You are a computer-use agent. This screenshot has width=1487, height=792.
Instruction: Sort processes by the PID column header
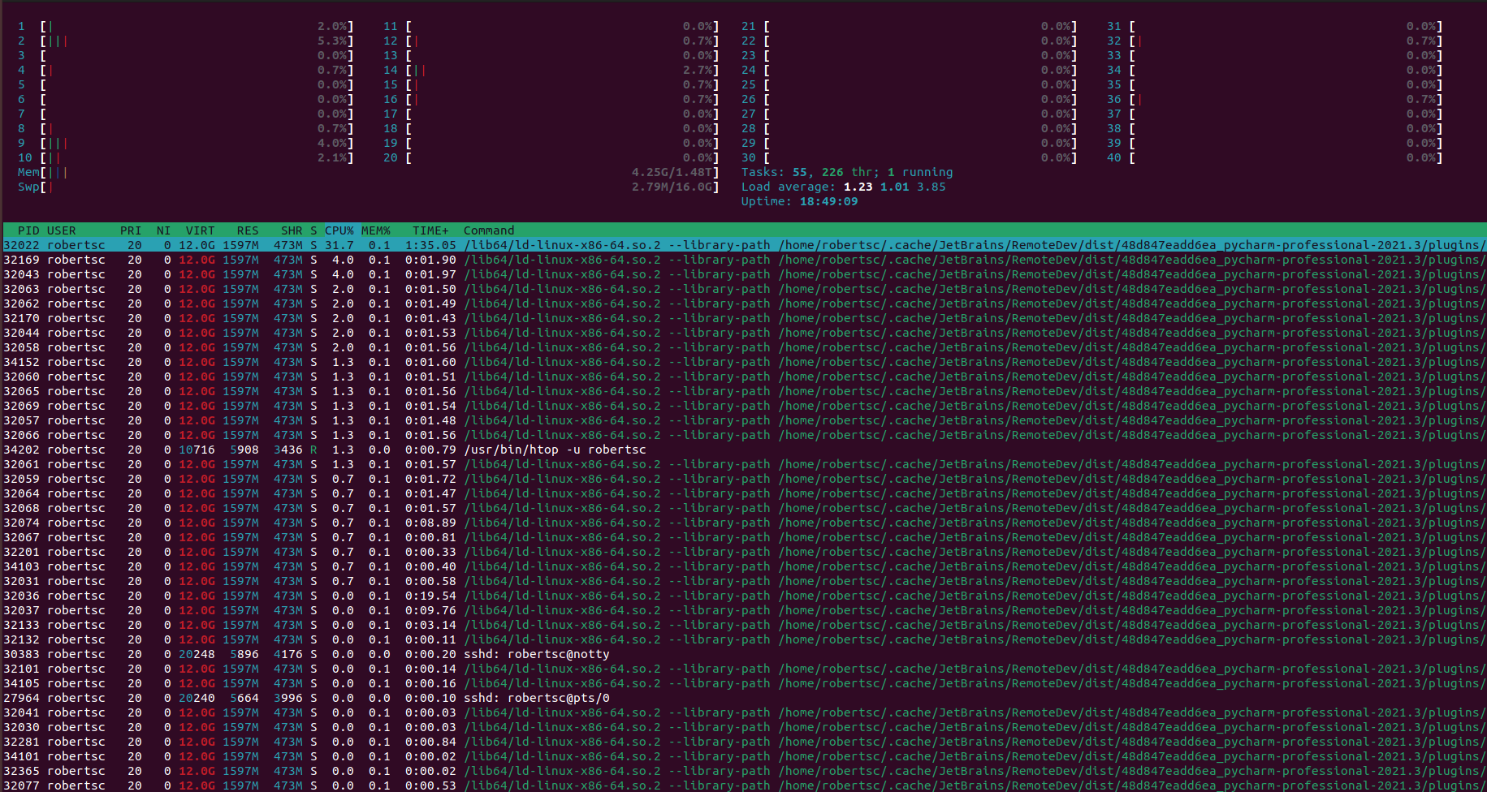tap(28, 230)
